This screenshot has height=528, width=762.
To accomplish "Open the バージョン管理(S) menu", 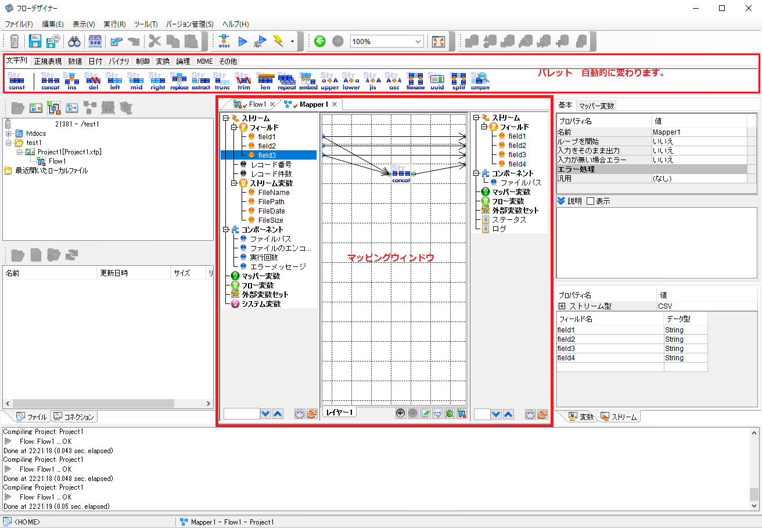I will pyautogui.click(x=190, y=24).
